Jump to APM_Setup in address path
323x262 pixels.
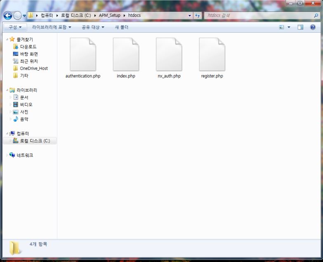point(109,15)
